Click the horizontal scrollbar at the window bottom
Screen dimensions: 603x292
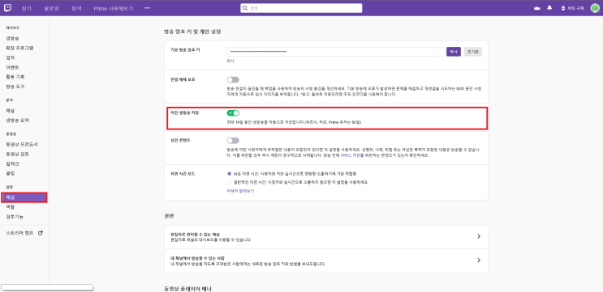tap(47, 287)
